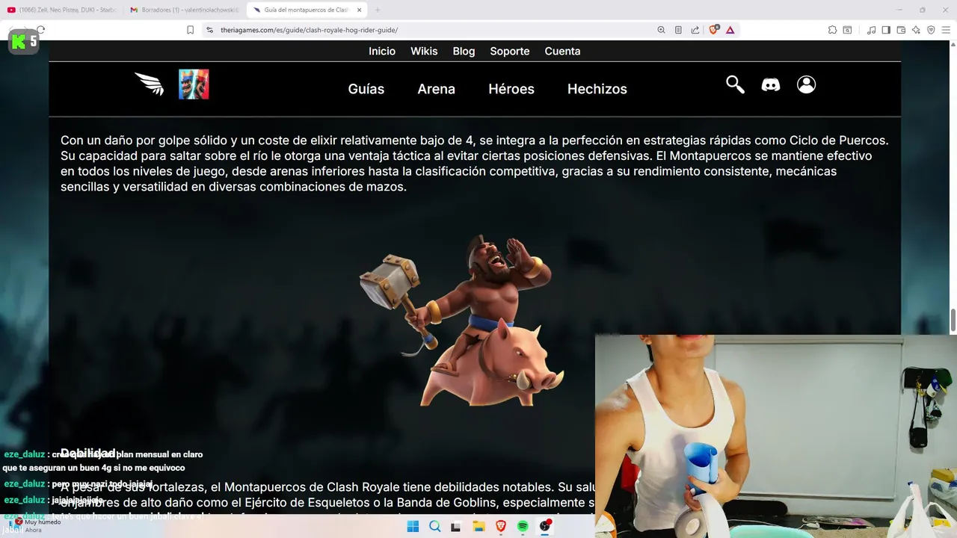
Task: Open the site search magnifier icon
Action: pos(735,84)
